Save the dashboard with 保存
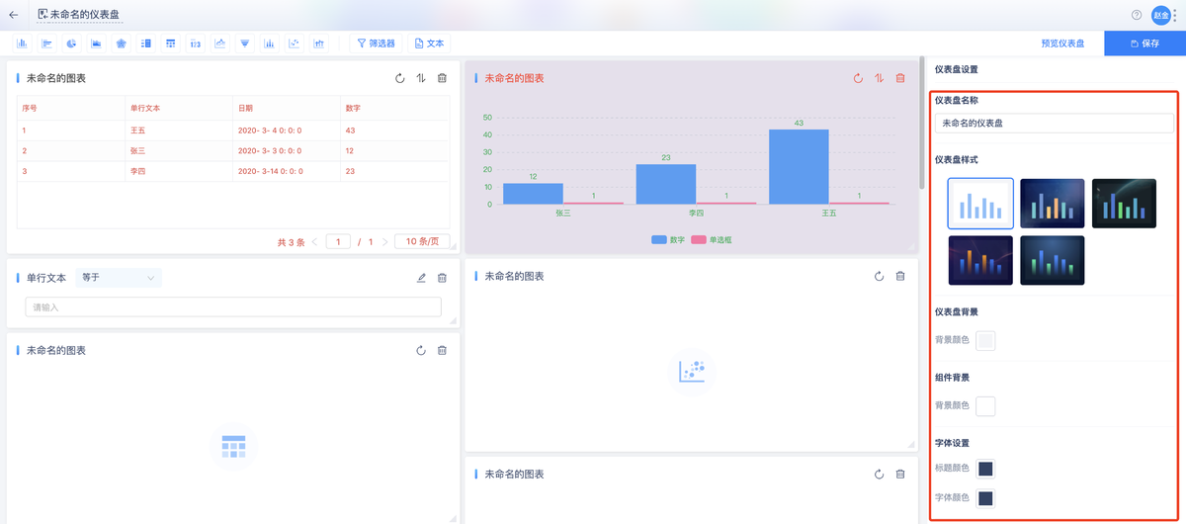This screenshot has width=1186, height=524. [1144, 44]
